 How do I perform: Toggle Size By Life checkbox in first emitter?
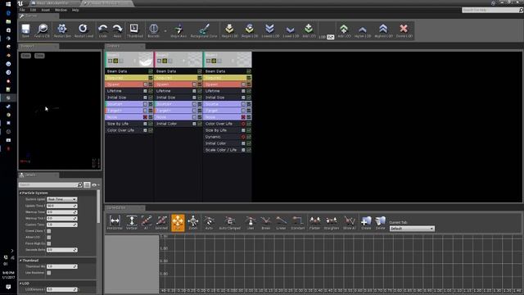(151, 124)
